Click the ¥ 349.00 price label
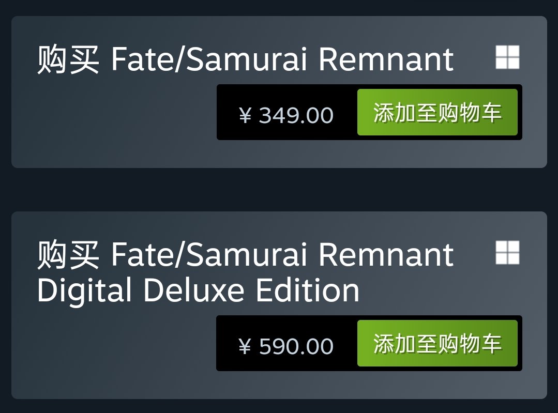The height and width of the screenshot is (413, 558). click(286, 115)
